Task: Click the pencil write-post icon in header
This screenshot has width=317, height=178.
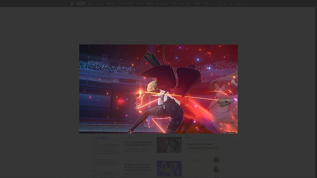Action: point(231,3)
